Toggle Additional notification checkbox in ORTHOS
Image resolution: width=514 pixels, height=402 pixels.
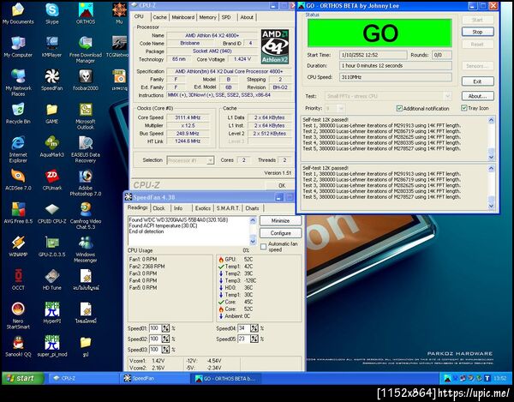click(399, 108)
